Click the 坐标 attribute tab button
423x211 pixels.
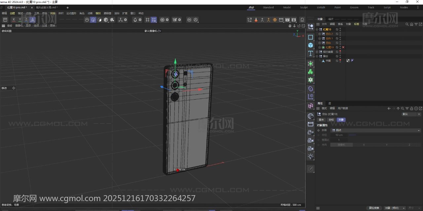tap(331, 120)
